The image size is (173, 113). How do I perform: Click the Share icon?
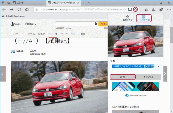coord(161,10)
